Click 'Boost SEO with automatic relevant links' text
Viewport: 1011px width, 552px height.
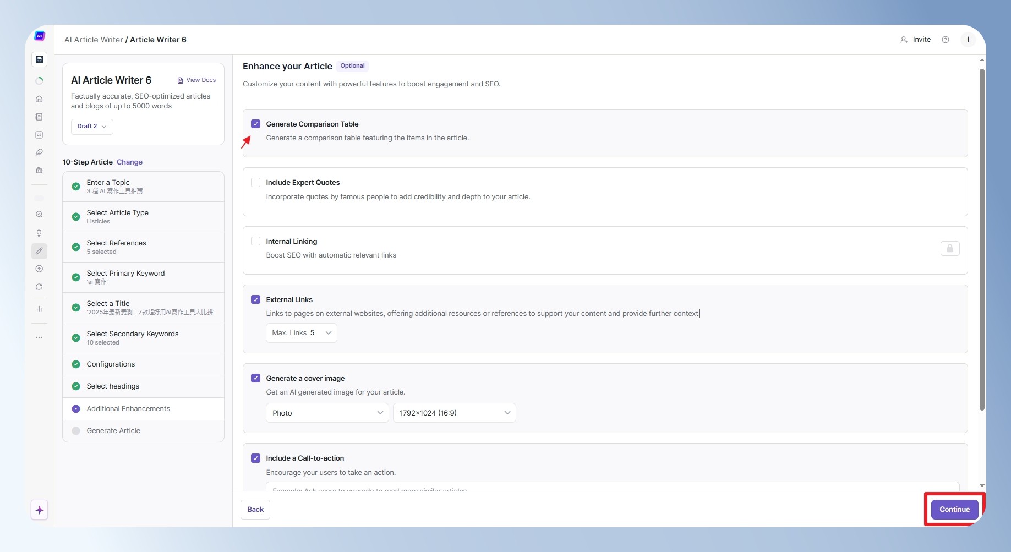[x=331, y=255]
